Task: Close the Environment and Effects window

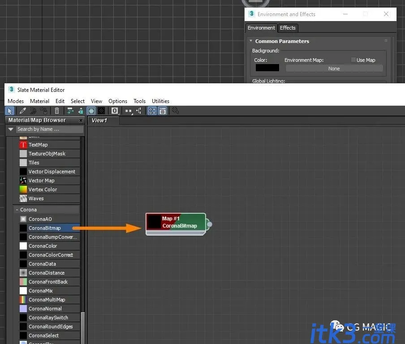Action: [386, 14]
